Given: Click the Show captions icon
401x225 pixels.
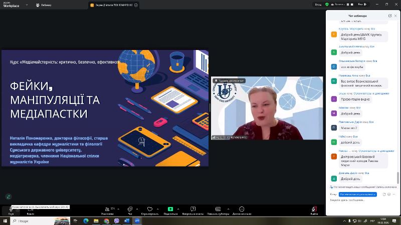Looking at the screenshot, I should click(218, 209).
